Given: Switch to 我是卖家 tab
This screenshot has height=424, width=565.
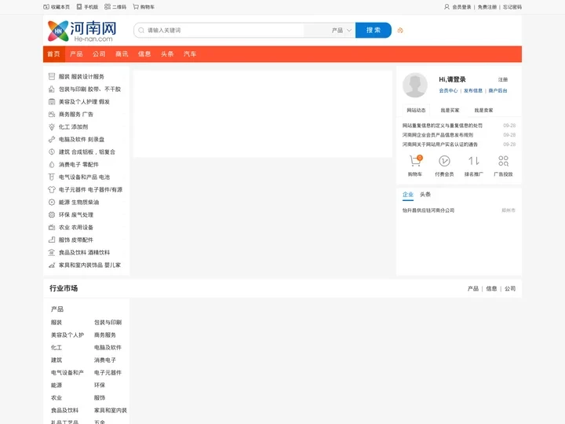Looking at the screenshot, I should point(483,111).
